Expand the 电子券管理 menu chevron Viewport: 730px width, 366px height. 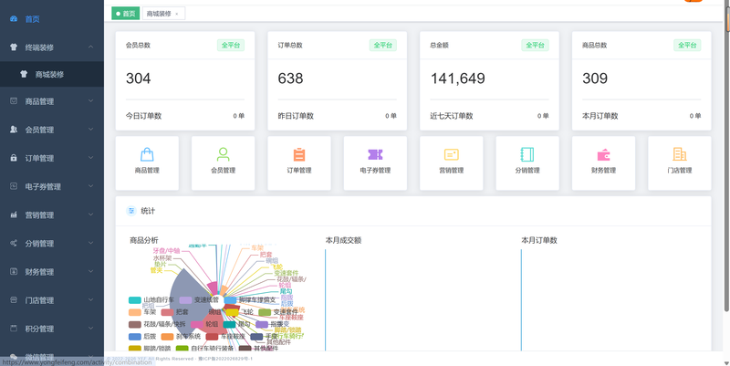click(x=90, y=186)
